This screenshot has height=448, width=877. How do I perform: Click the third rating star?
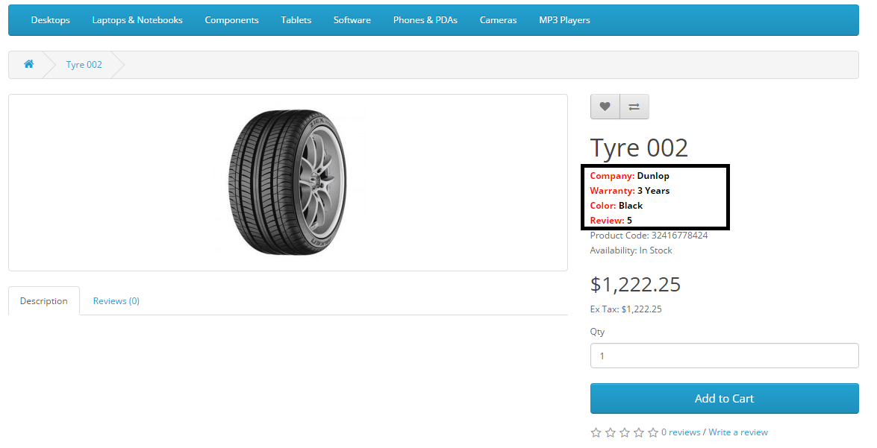624,432
